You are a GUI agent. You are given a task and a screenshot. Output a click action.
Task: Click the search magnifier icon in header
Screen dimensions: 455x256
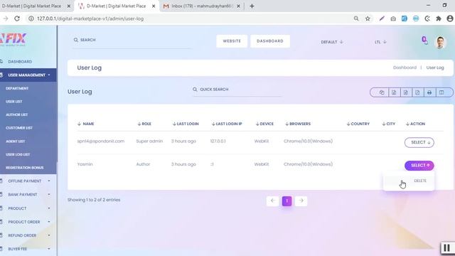pyautogui.click(x=76, y=40)
